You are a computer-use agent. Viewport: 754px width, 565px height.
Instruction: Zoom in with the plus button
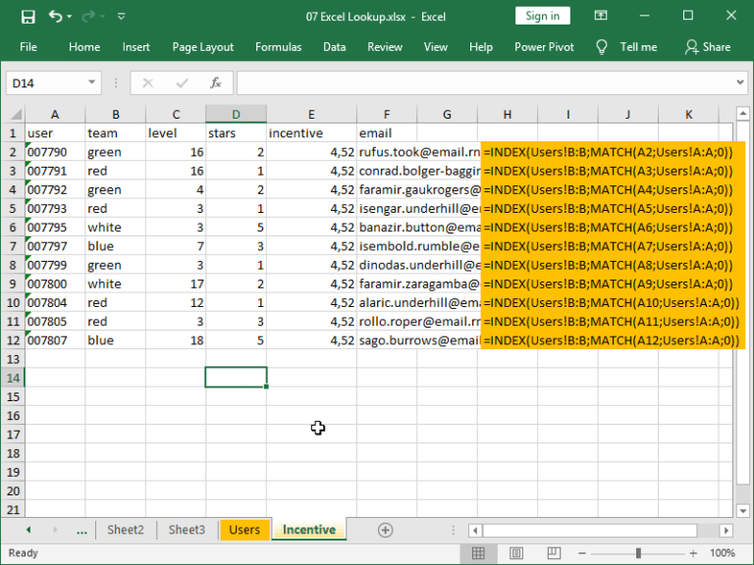[x=693, y=553]
